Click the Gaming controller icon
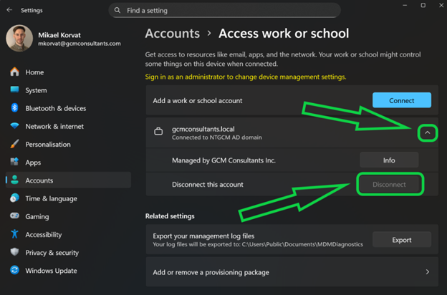The height and width of the screenshot is (295, 447). (x=14, y=216)
